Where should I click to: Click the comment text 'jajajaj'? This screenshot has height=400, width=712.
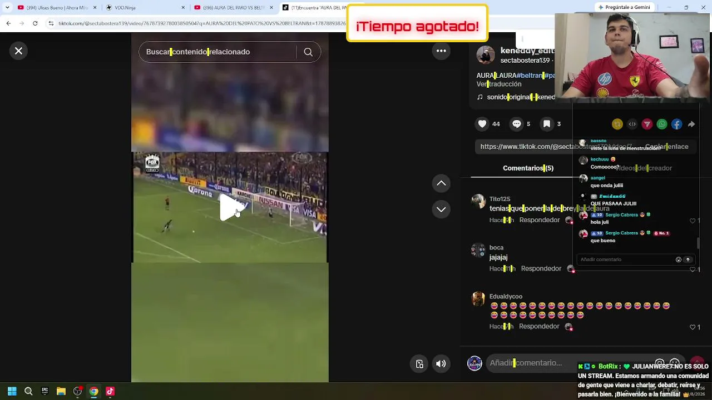(x=498, y=258)
